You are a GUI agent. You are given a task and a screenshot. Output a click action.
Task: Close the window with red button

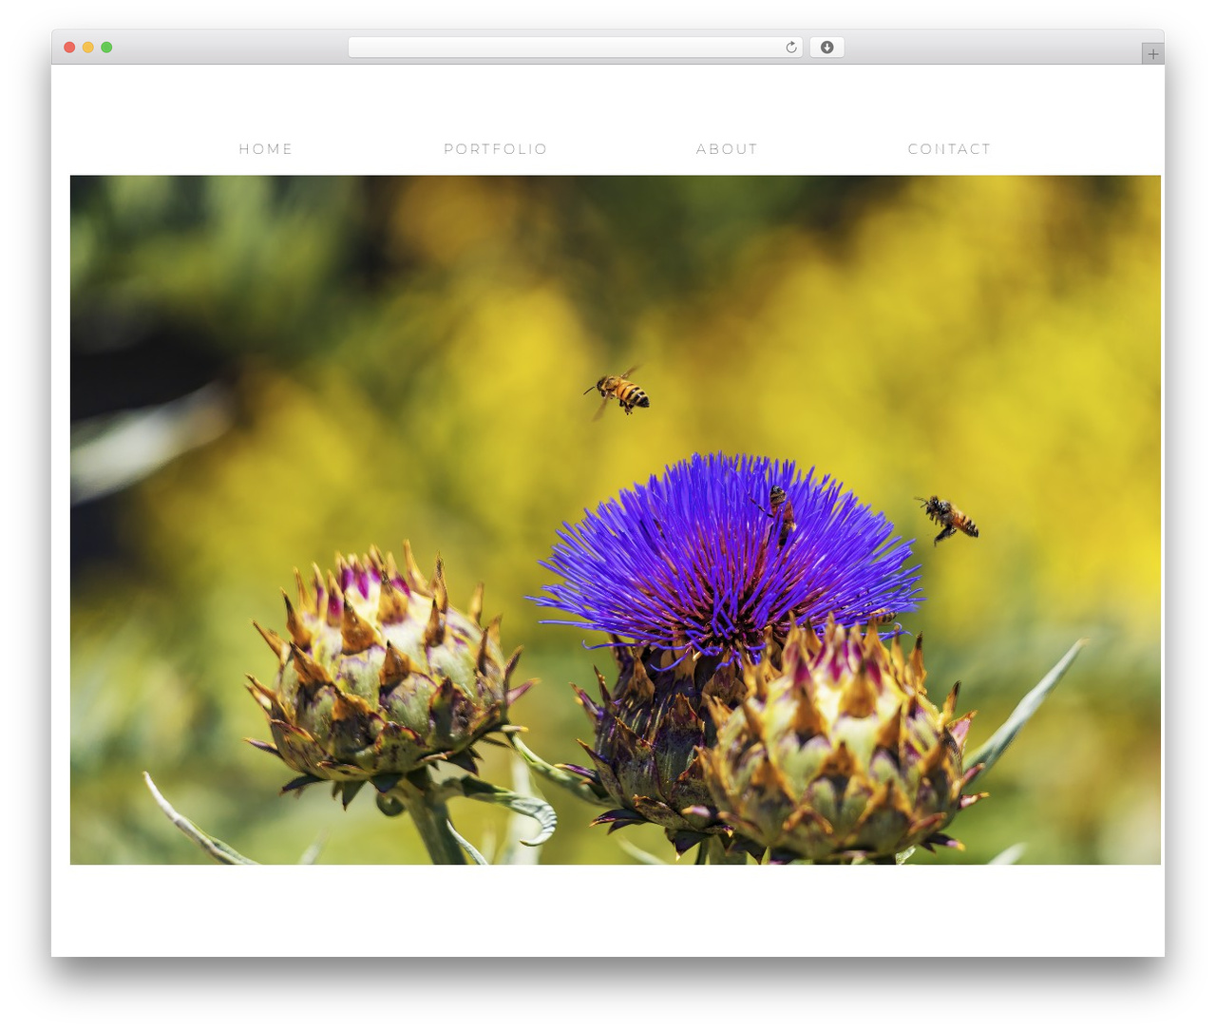pyautogui.click(x=69, y=48)
